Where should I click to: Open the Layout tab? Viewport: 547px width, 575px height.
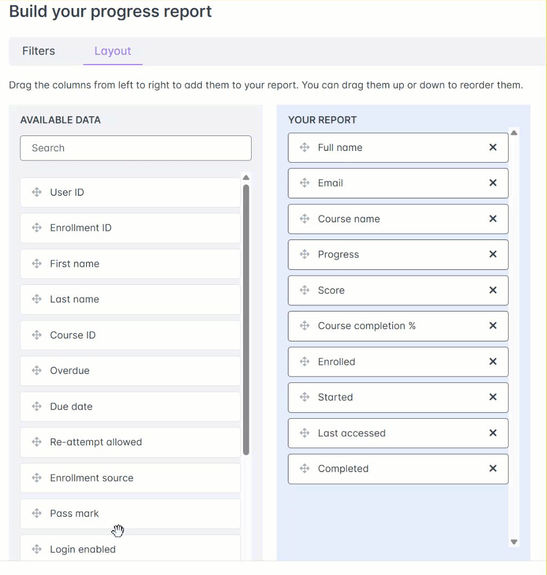pyautogui.click(x=113, y=51)
